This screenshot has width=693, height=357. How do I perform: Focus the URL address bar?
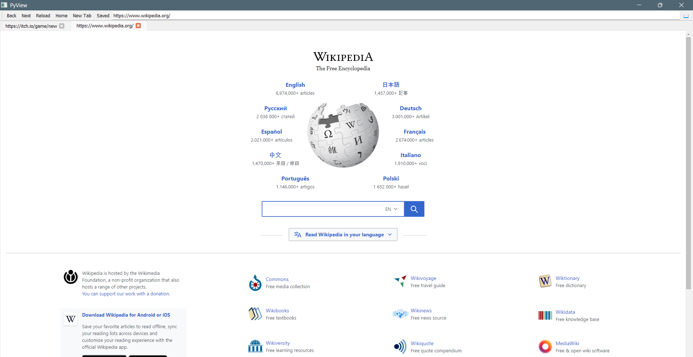(x=396, y=15)
